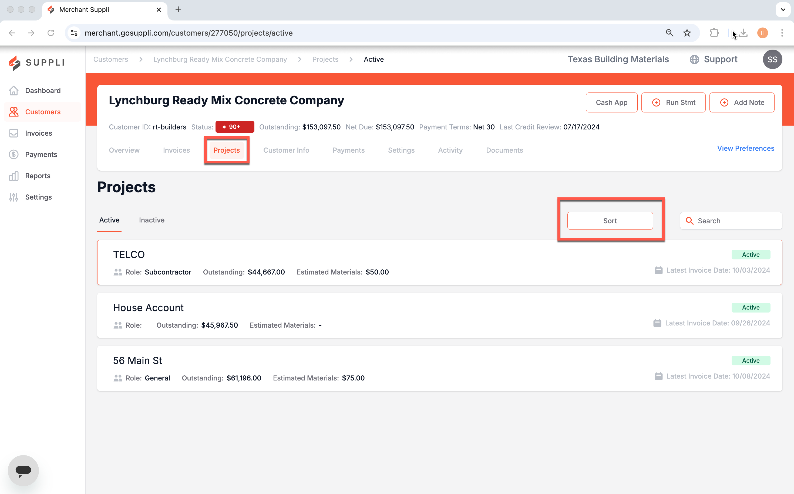794x494 pixels.
Task: Go to the Documents tab
Action: (x=504, y=150)
